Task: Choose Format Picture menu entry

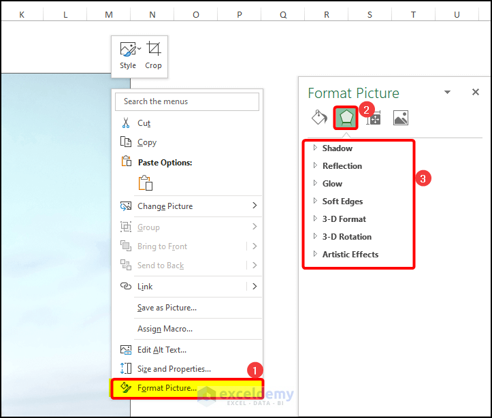Action: 187,388
